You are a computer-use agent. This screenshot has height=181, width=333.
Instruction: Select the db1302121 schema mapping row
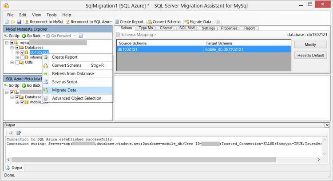tap(204, 49)
